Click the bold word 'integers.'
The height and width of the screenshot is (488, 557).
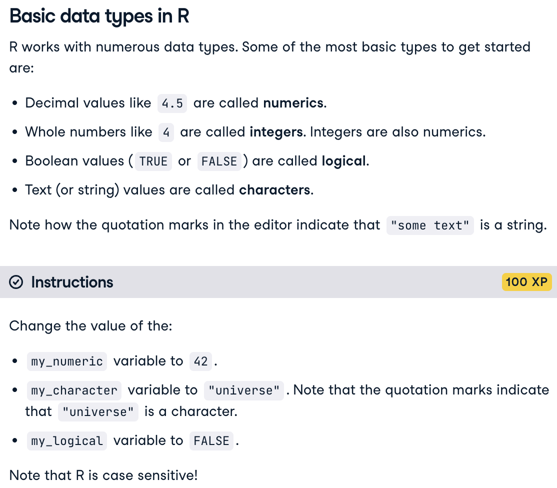(278, 132)
